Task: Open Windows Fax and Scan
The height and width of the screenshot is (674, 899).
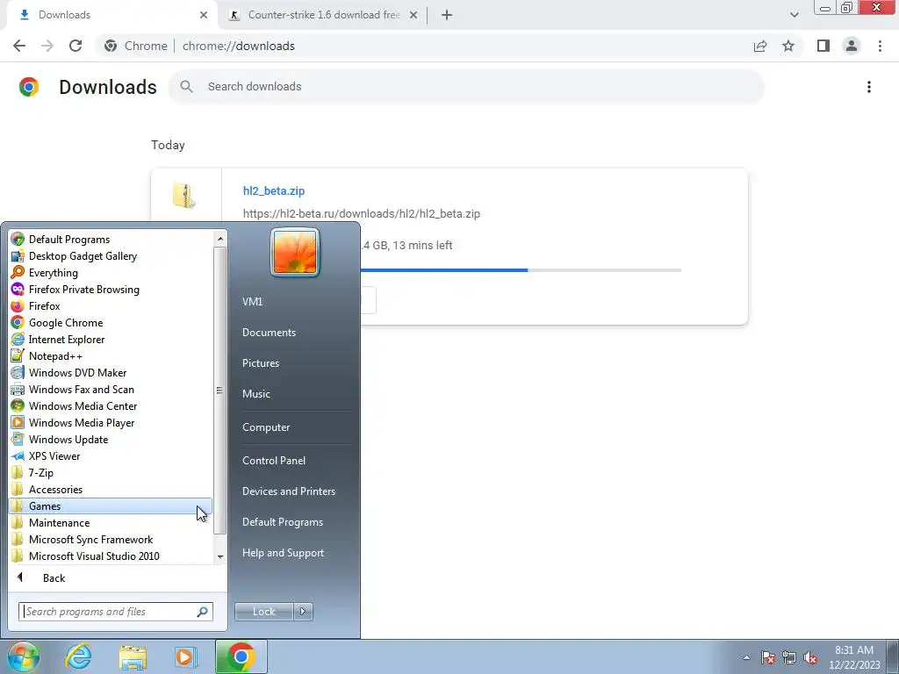Action: 81,389
